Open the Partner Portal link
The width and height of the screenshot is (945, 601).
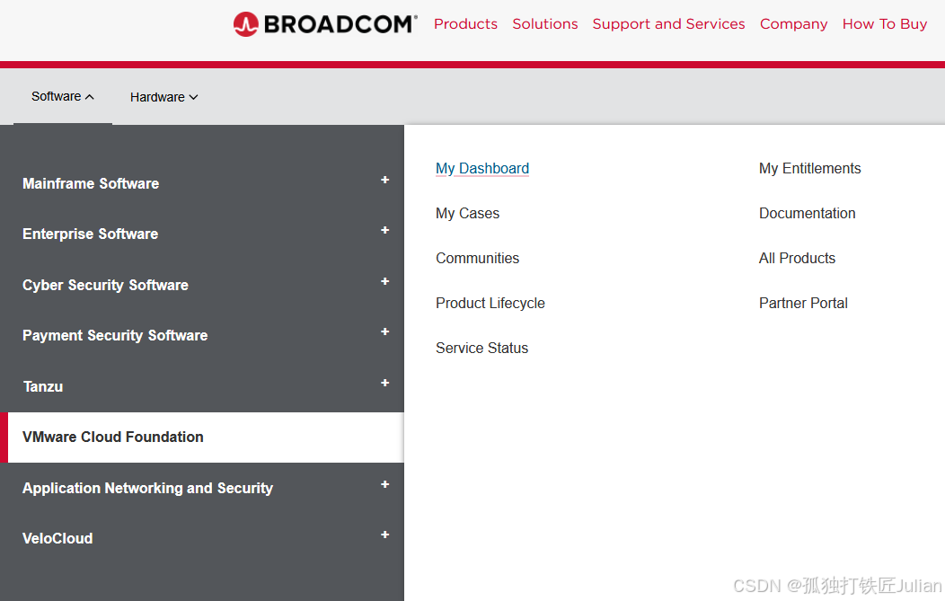click(803, 304)
